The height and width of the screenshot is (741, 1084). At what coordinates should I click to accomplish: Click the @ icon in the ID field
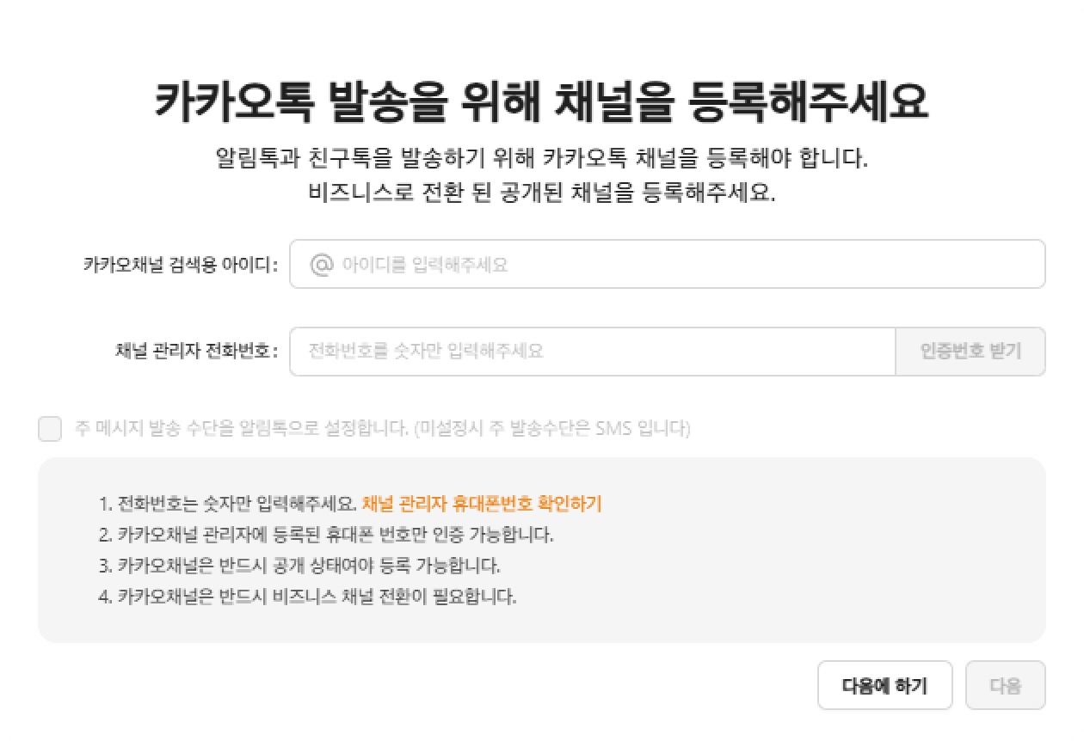(321, 264)
